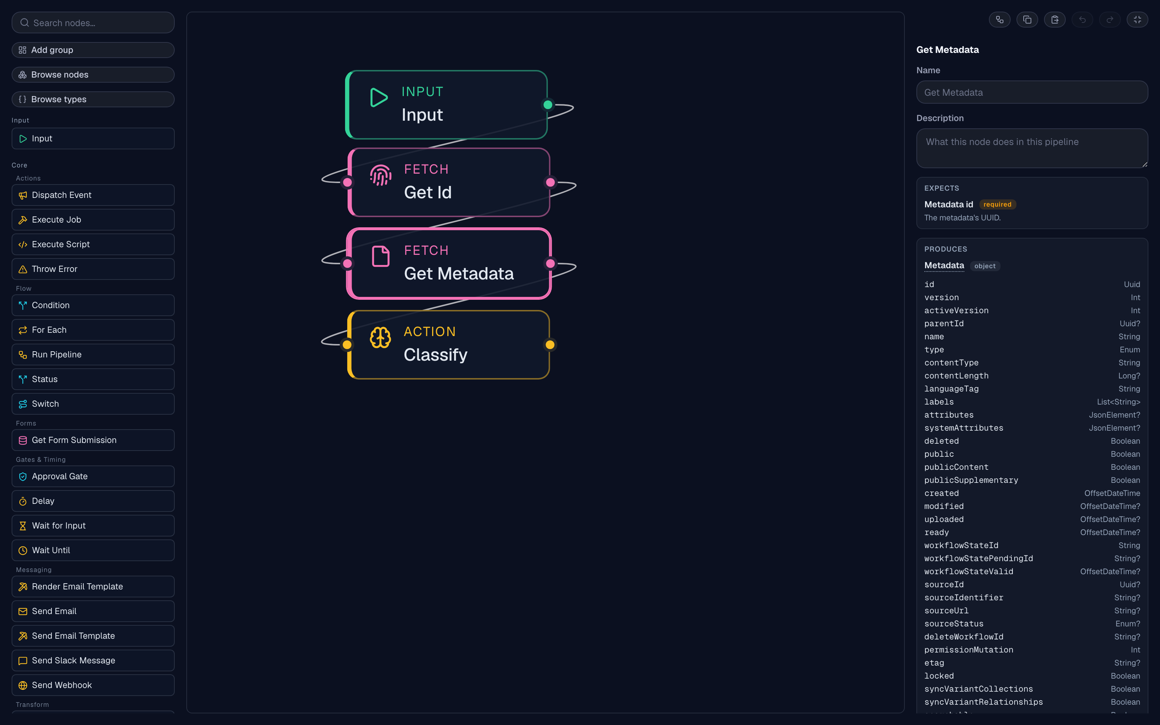Click the 'required' badge in Expects

point(997,204)
